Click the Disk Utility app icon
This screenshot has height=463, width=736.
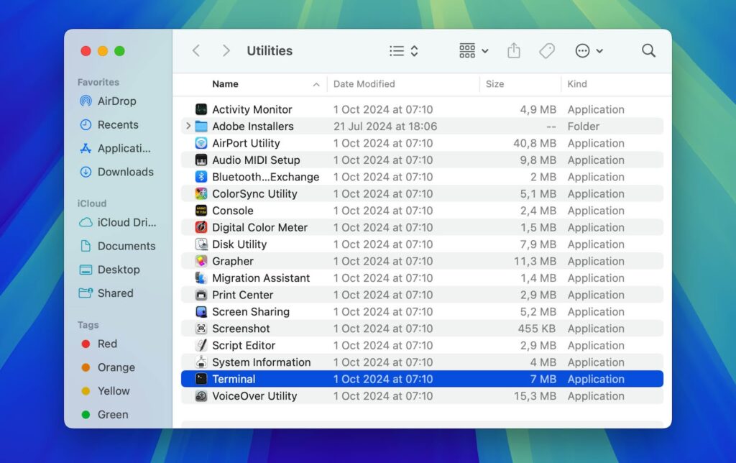pos(201,244)
